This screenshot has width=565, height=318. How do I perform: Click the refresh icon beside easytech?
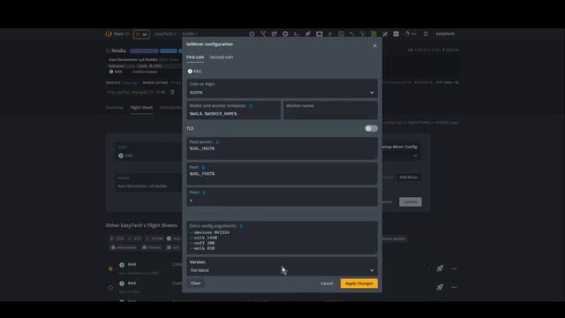pos(426,34)
